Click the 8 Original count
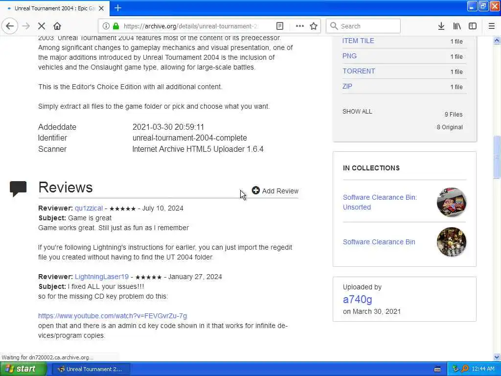The height and width of the screenshot is (376, 501). (450, 127)
